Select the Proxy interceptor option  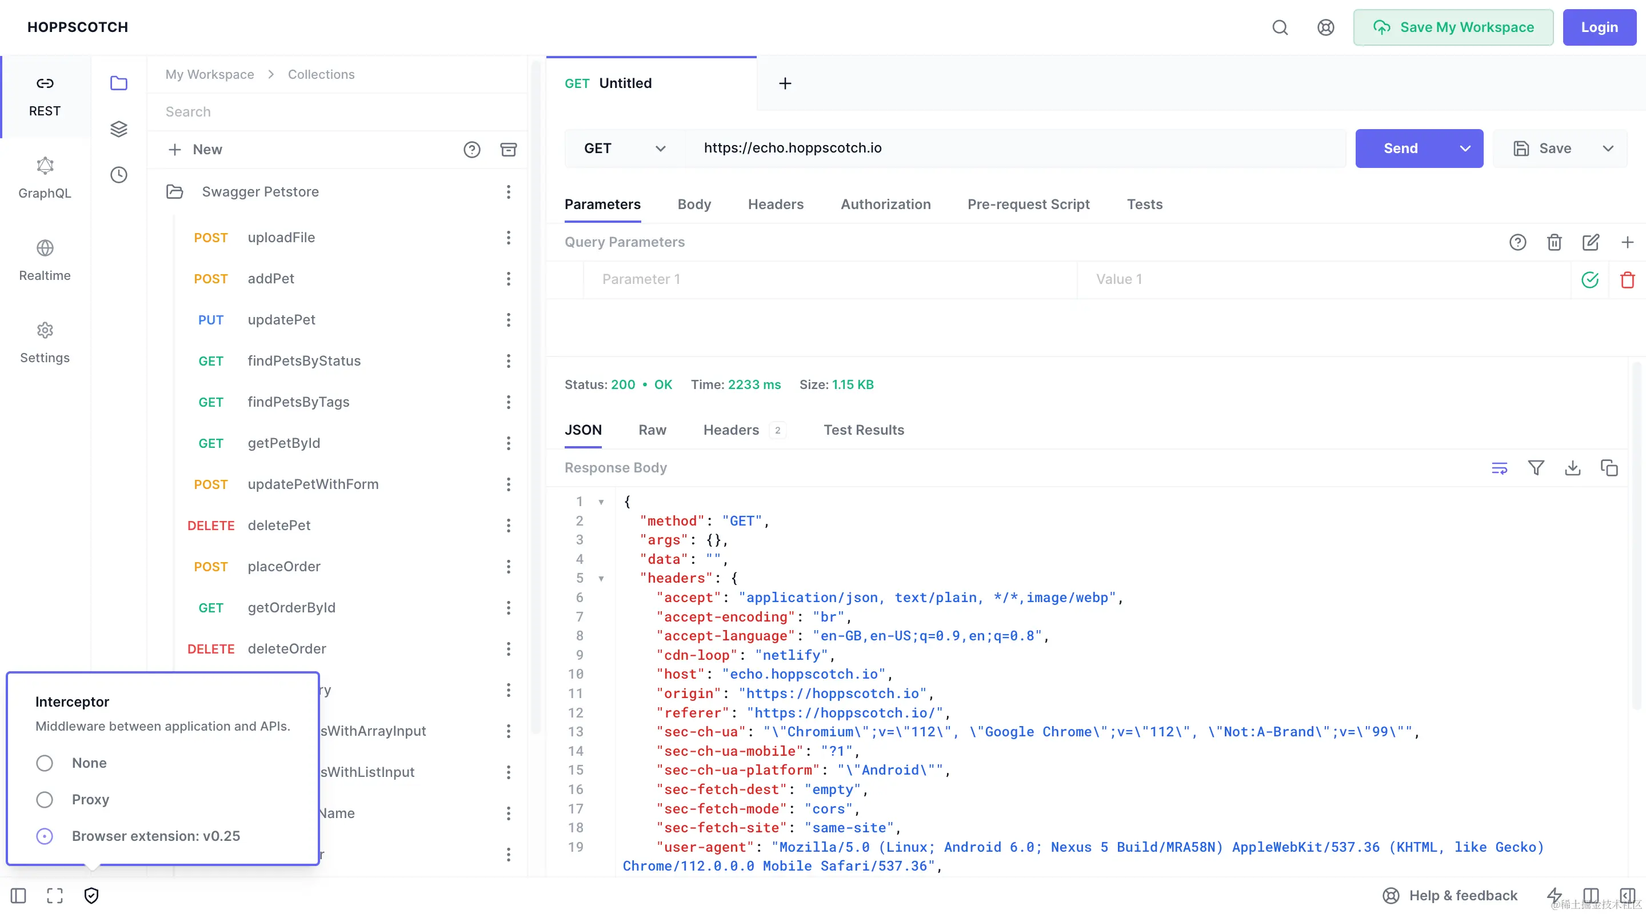coord(45,800)
